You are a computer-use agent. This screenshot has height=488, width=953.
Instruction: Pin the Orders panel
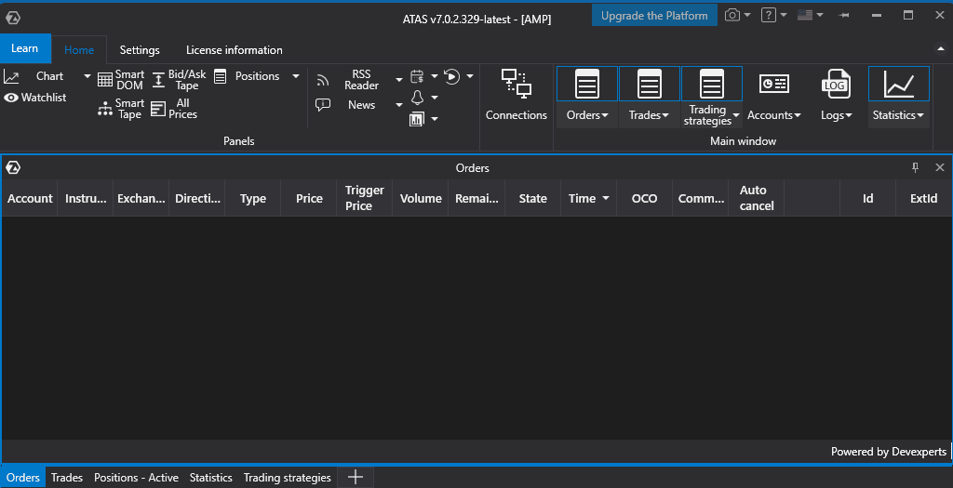click(916, 167)
